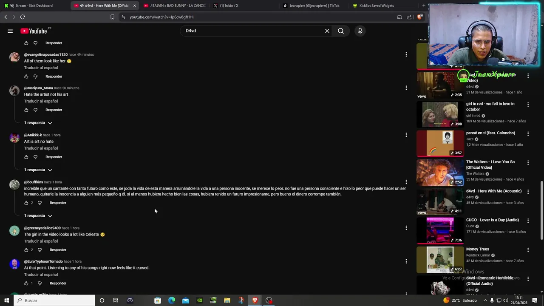Open the YouTube hamburger guide menu
This screenshot has width=544, height=306.
(x=10, y=31)
